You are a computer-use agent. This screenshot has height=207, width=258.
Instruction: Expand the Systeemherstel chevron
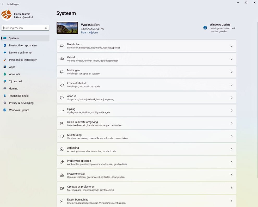click(232, 175)
